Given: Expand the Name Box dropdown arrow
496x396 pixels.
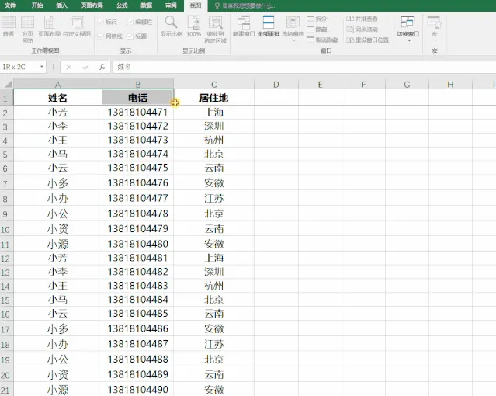Looking at the screenshot, I should point(42,67).
